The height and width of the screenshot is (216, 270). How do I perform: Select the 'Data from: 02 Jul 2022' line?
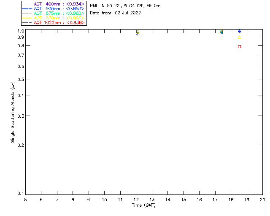pos(115,13)
